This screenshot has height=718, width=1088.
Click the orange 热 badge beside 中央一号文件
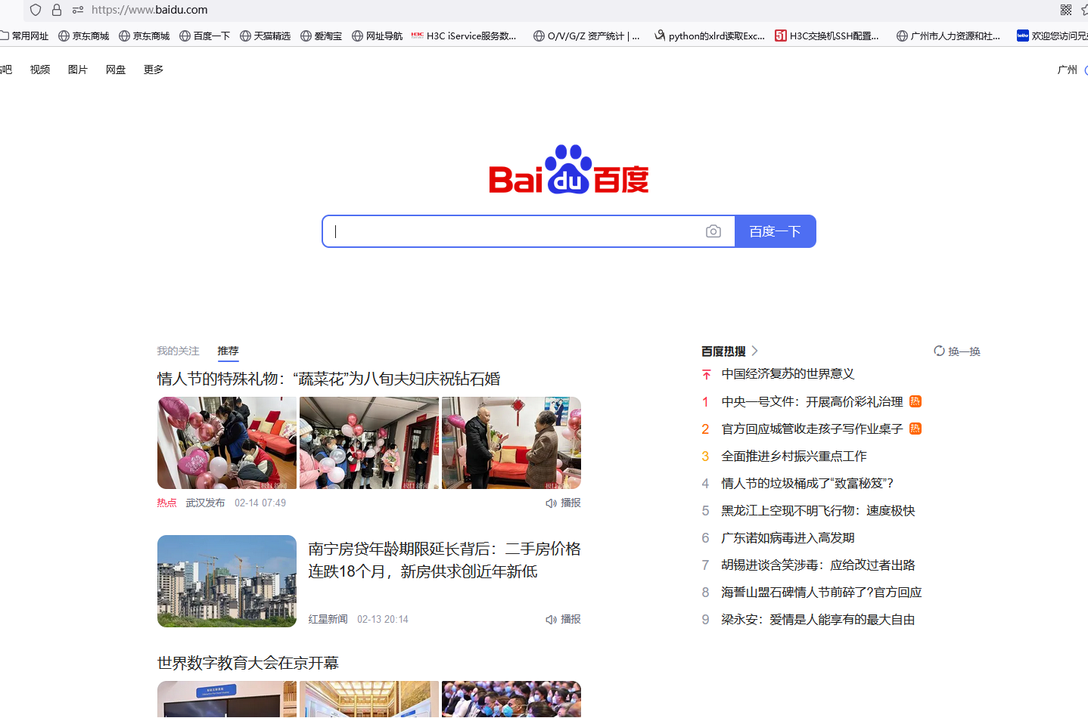pyautogui.click(x=915, y=401)
